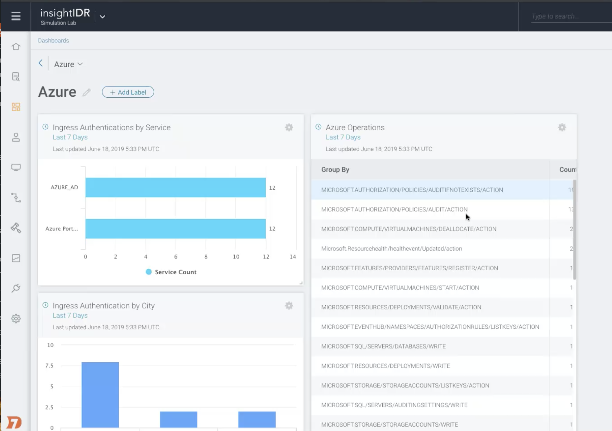Click the Add Label button
612x431 pixels.
128,92
